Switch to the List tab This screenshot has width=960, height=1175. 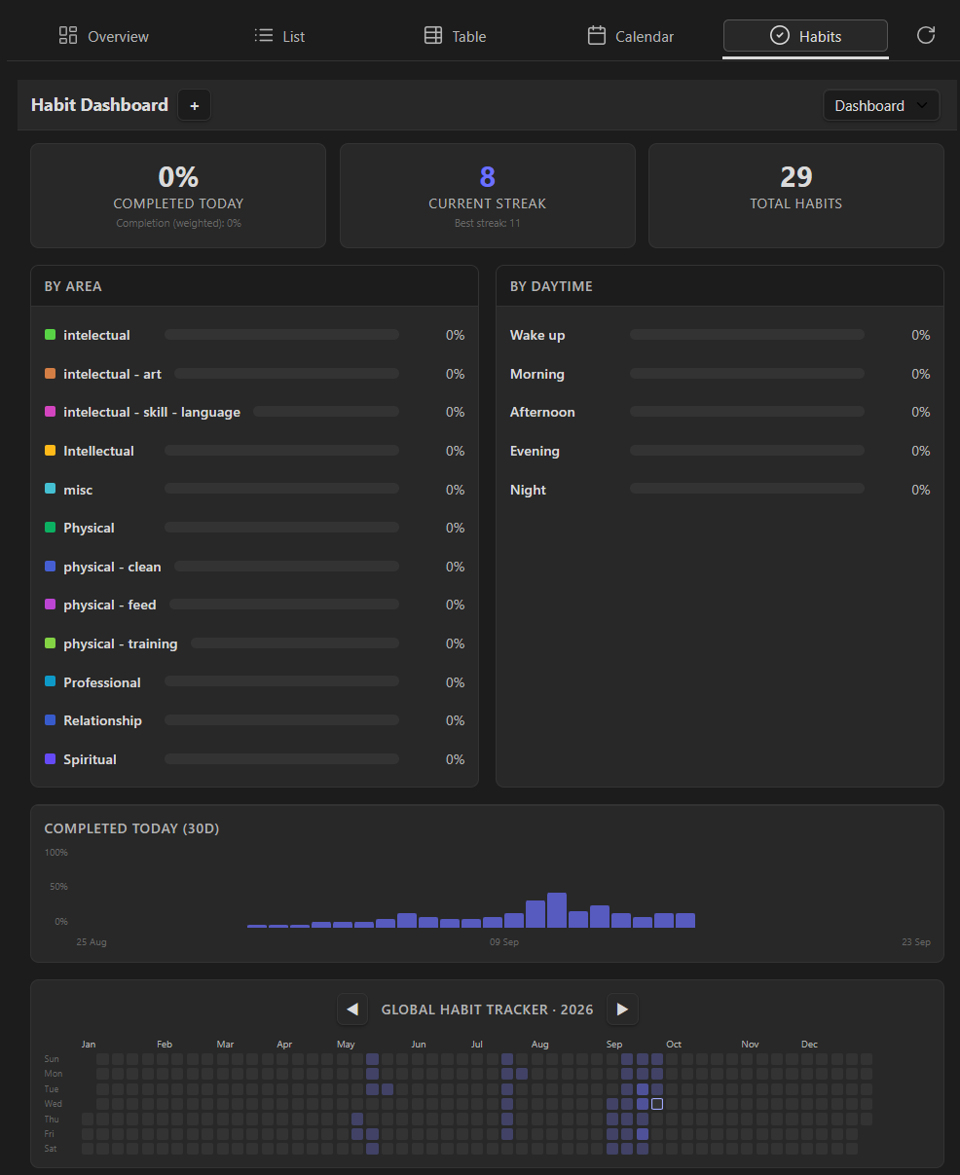(279, 36)
